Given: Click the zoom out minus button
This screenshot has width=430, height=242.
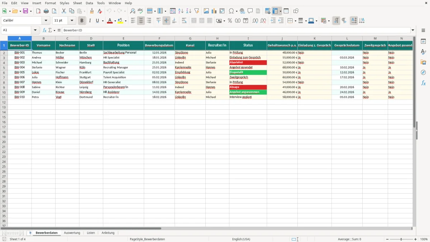Looking at the screenshot, I should (x=387, y=239).
